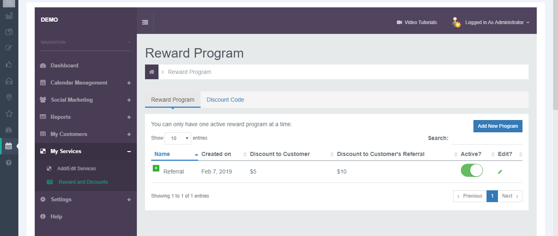Viewport: 558px width, 236px height.
Task: Toggle the sidebar collapse icon in header
Action: (145, 22)
